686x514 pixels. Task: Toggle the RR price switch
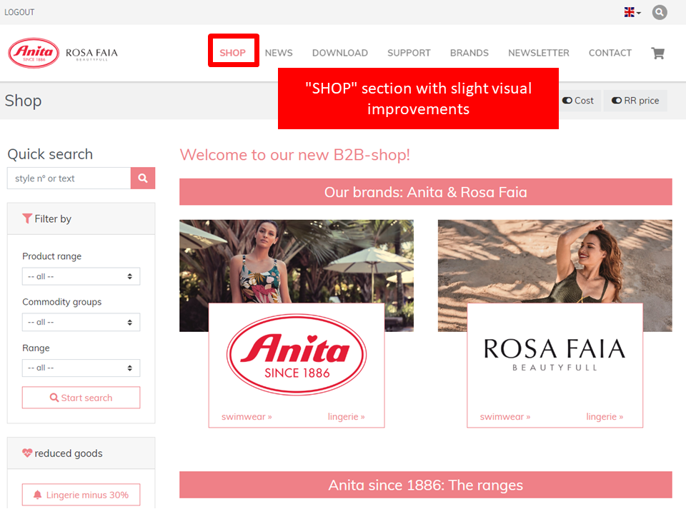635,101
